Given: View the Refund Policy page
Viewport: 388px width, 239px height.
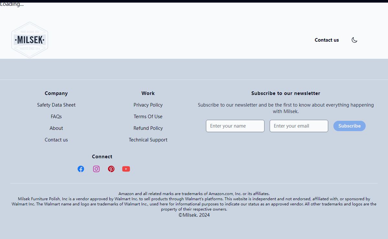Looking at the screenshot, I should click(x=148, y=128).
